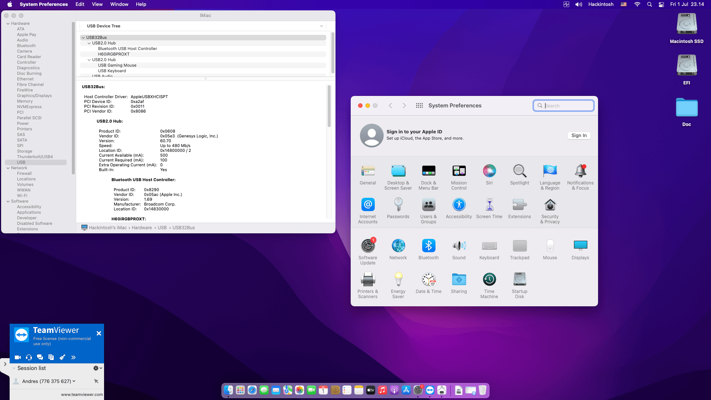The height and width of the screenshot is (400, 711).
Task: Expand more TeamViewer toolbar options
Action: [x=73, y=357]
